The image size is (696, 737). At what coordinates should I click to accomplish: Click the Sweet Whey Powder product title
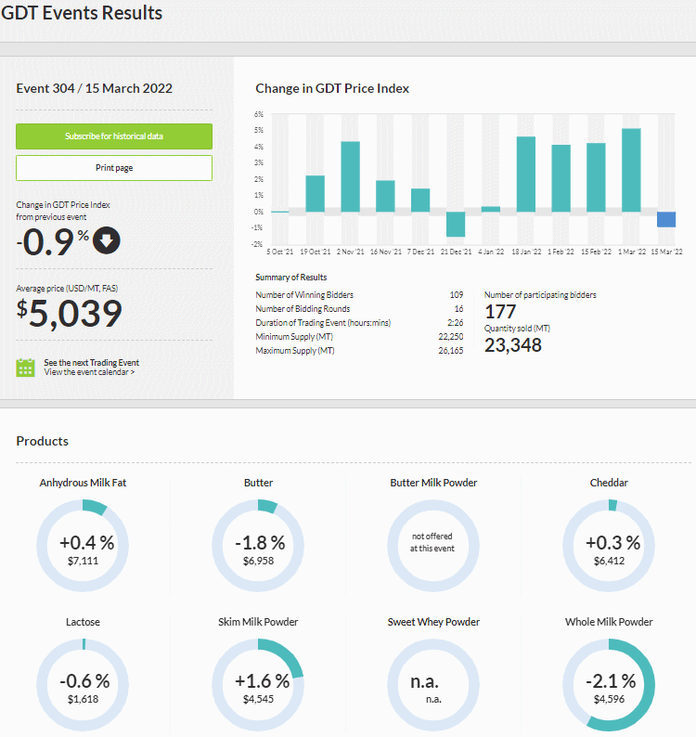(433, 622)
